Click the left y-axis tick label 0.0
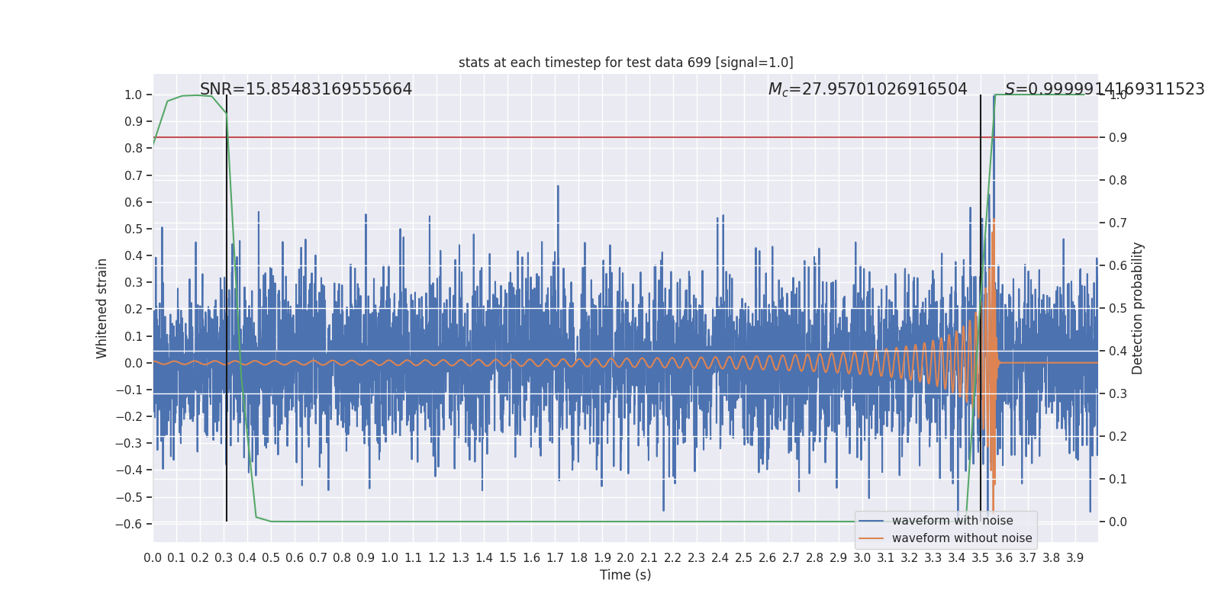The width and height of the screenshot is (1221, 610). point(134,364)
